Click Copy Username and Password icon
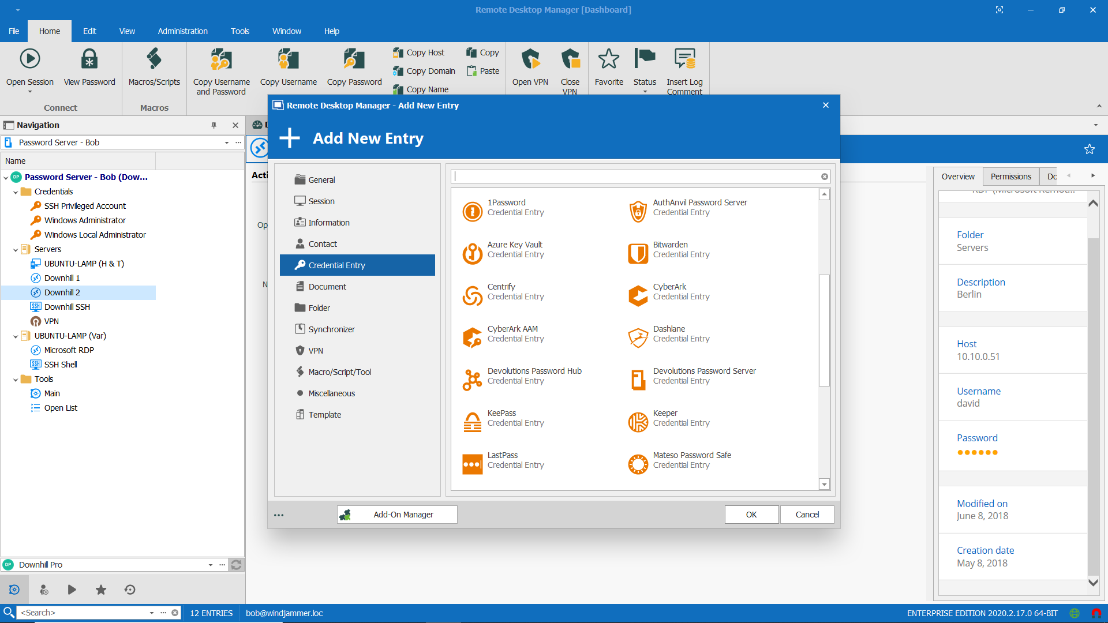Image resolution: width=1108 pixels, height=623 pixels. coord(221,59)
